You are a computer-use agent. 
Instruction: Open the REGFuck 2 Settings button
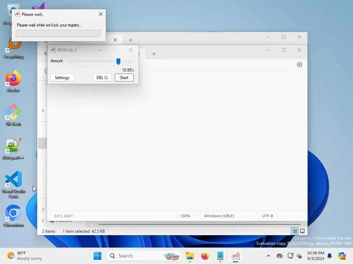click(x=62, y=78)
